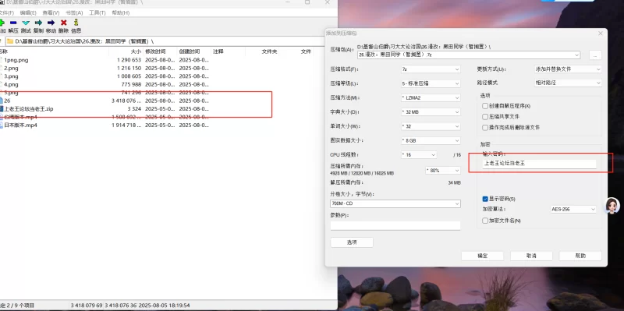Expand the 分卷大小 700M - CD dropdown
Screen dimensions: 624x311
pos(395,203)
